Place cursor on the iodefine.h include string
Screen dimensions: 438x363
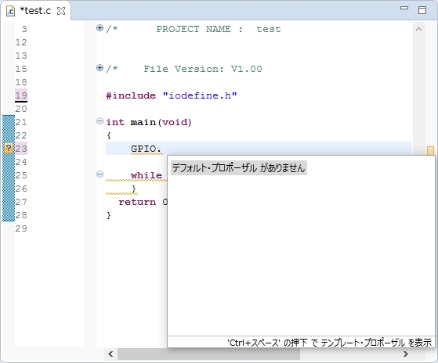pyautogui.click(x=200, y=95)
